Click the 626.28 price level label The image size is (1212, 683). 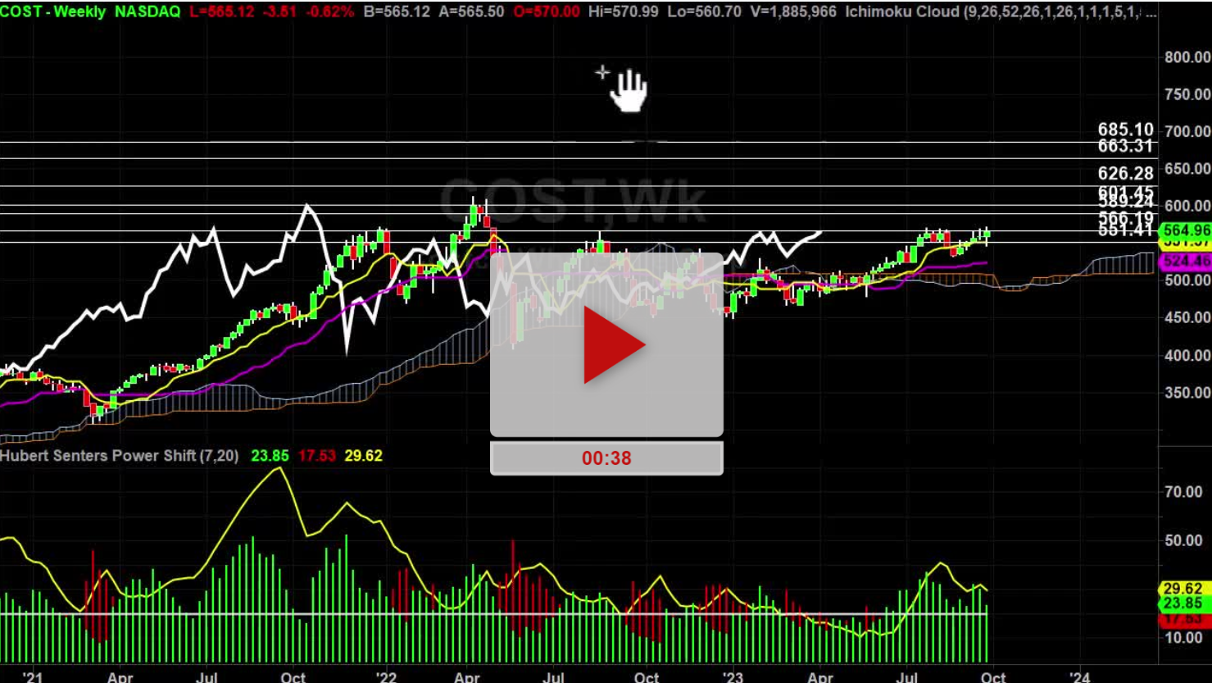pos(1126,173)
